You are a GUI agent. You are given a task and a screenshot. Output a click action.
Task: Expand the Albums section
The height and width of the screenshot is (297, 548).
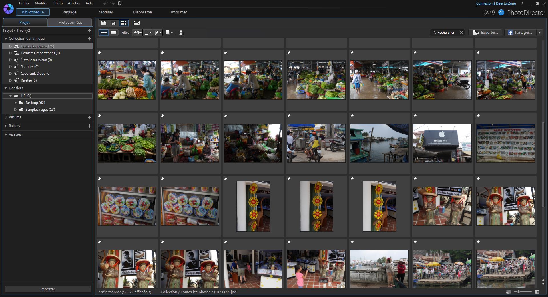pyautogui.click(x=5, y=117)
